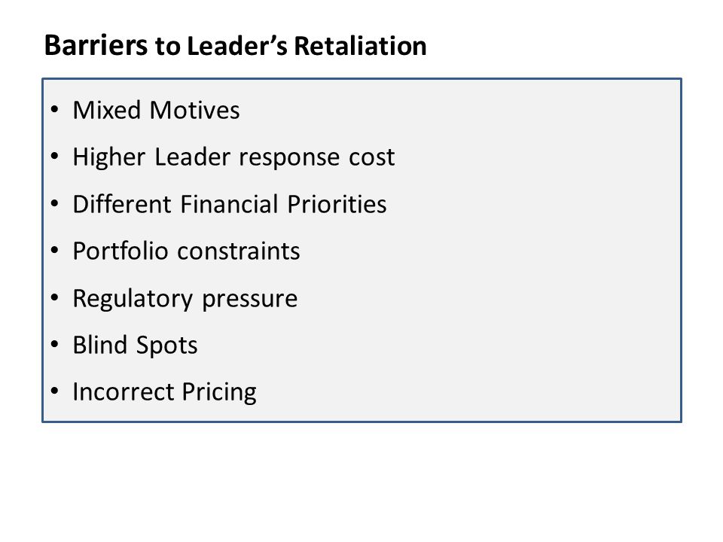Click the bullet dot before Incorrect Pricing
Screen dimensions: 723x542
[x=55, y=391]
